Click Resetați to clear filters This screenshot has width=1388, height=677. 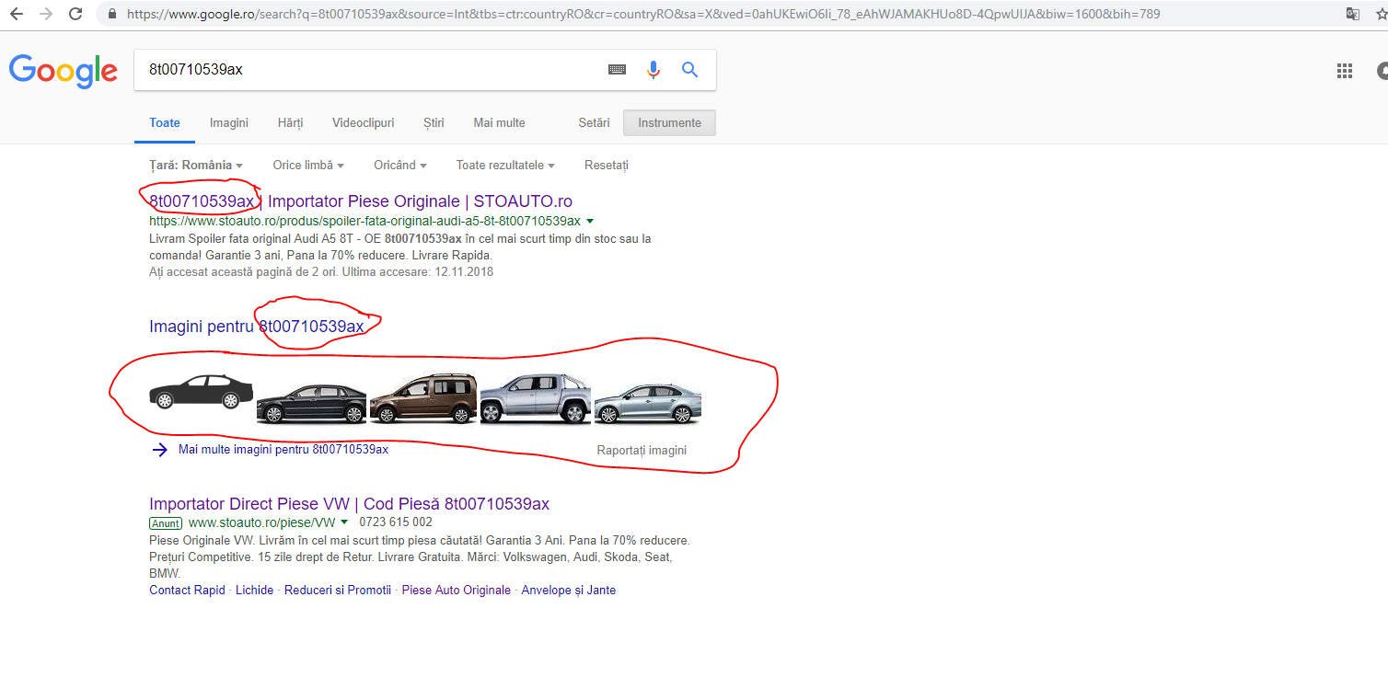click(607, 166)
